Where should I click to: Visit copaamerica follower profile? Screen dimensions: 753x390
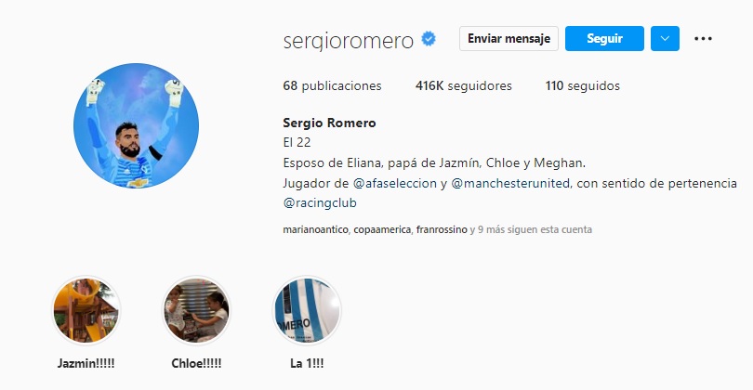tap(382, 229)
